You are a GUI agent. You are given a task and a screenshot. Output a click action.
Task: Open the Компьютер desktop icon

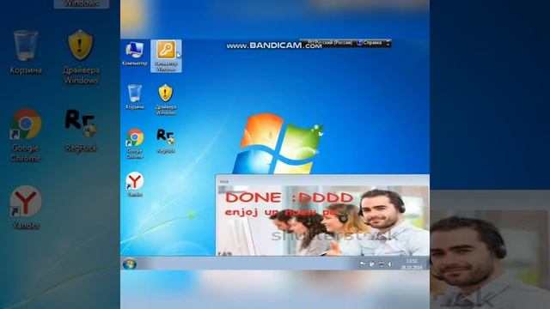(135, 53)
